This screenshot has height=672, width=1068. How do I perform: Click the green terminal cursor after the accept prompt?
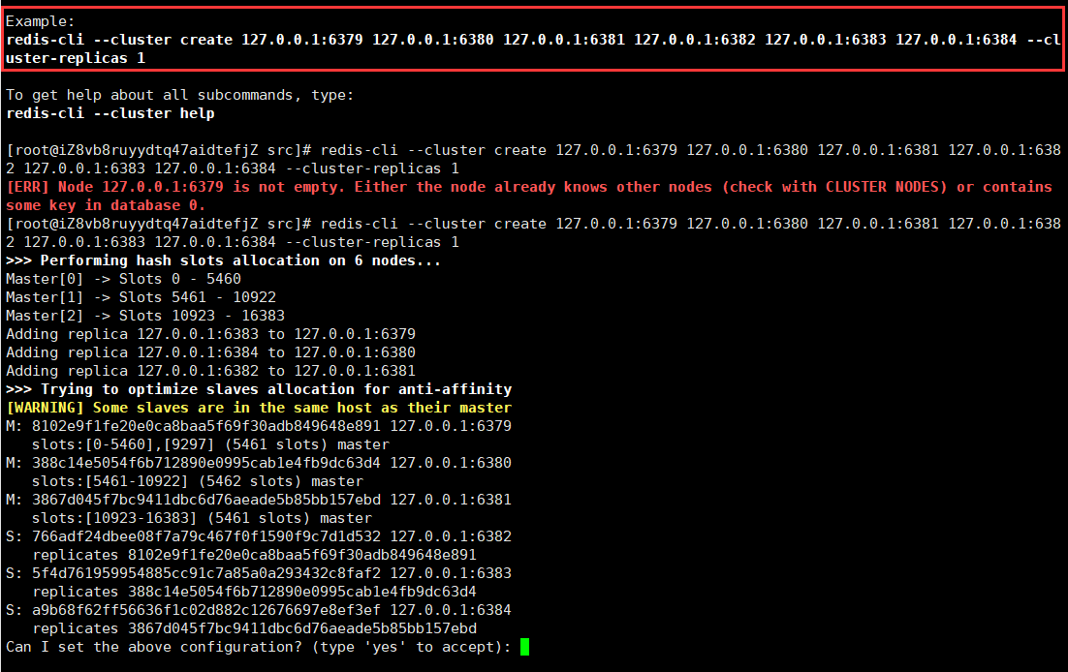(x=524, y=646)
